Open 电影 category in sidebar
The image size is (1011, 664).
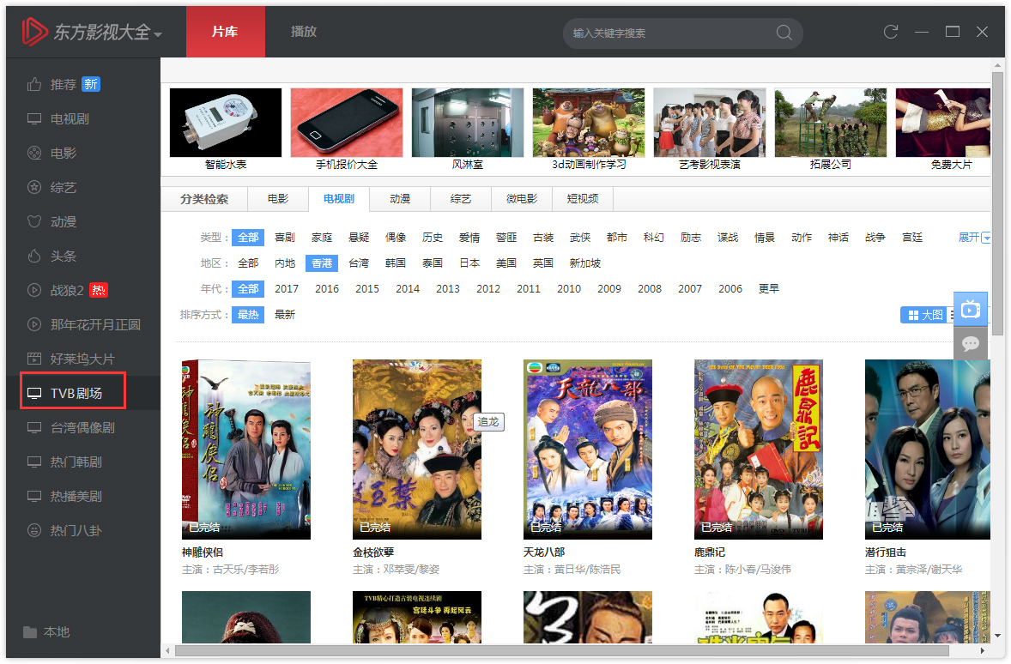coord(63,153)
